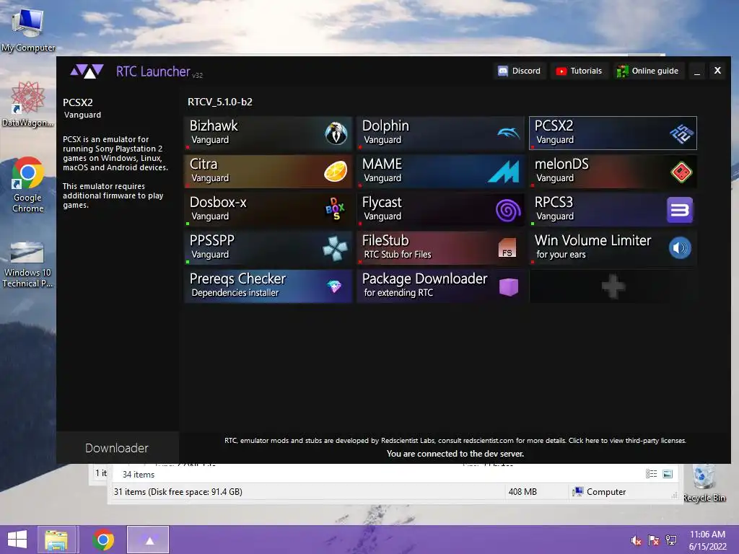739x554 pixels.
Task: Select the RTCV_5.1.0-b2 version label
Action: coord(219,102)
